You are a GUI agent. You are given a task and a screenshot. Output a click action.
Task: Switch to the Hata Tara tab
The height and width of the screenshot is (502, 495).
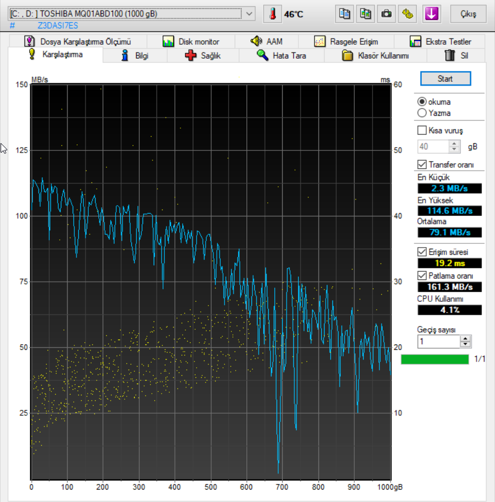(x=282, y=56)
